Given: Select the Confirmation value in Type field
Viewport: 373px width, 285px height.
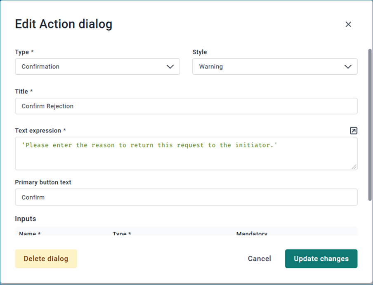Looking at the screenshot, I should coord(40,66).
